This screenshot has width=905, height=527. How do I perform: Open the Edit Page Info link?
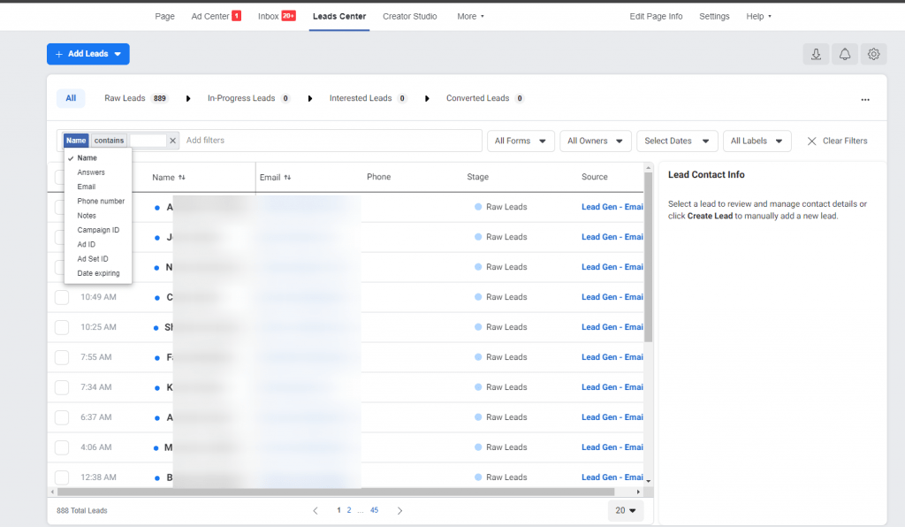click(x=656, y=16)
